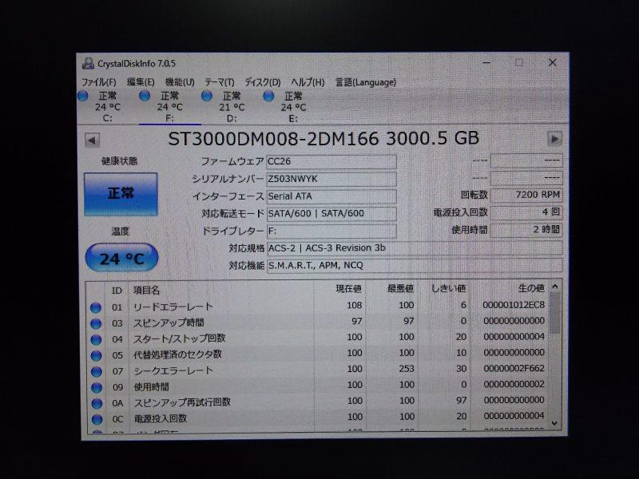Close the CrystalDiskInfo window

pos(552,62)
